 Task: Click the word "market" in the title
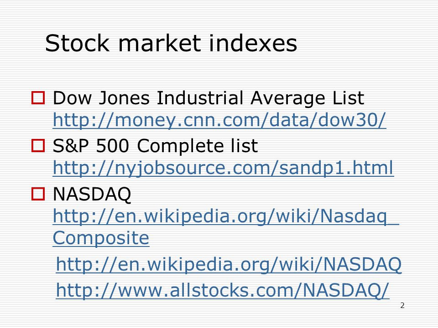[160, 43]
